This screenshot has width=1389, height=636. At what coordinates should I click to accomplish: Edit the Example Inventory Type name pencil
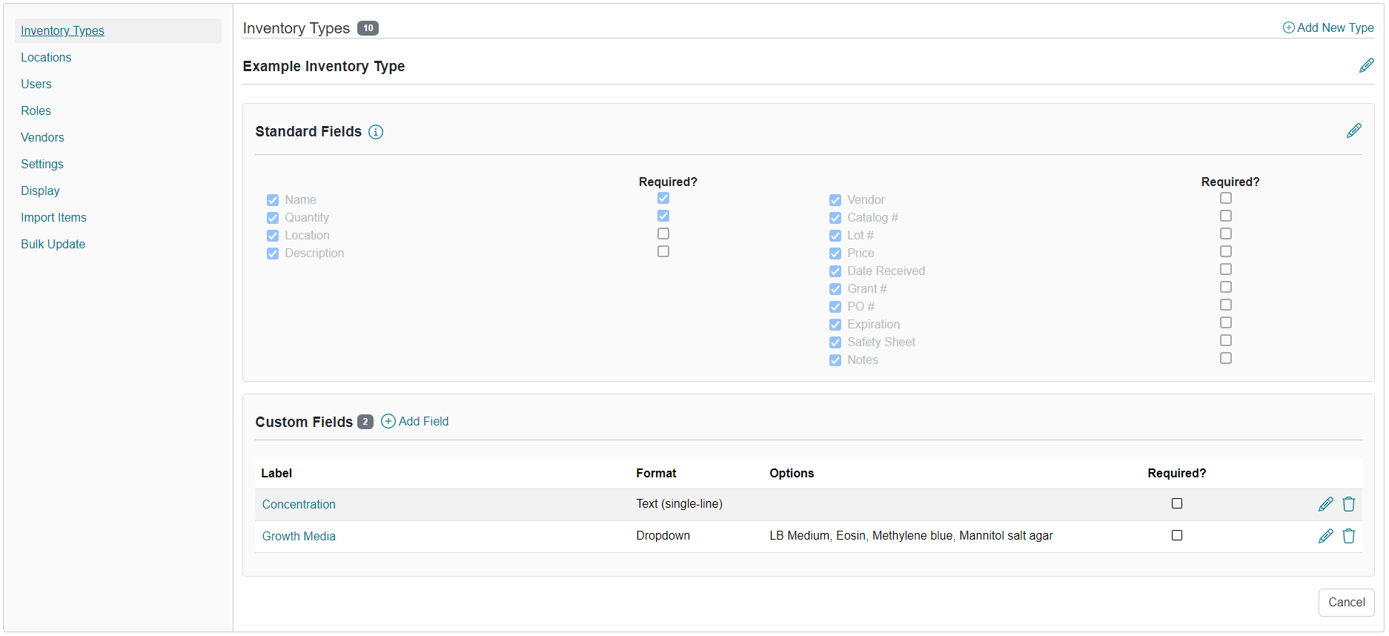[x=1366, y=66]
